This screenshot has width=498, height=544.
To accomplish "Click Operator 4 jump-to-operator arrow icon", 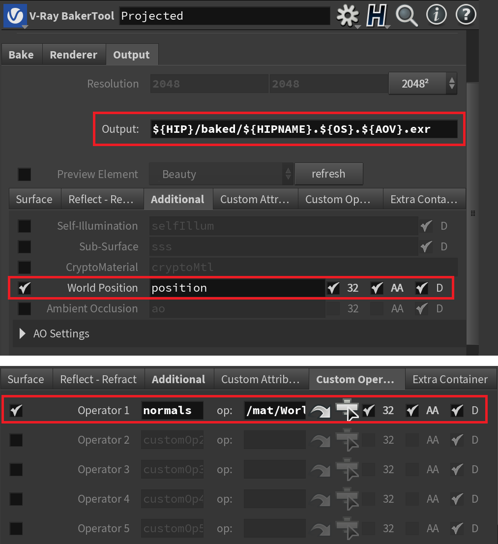I will point(321,499).
